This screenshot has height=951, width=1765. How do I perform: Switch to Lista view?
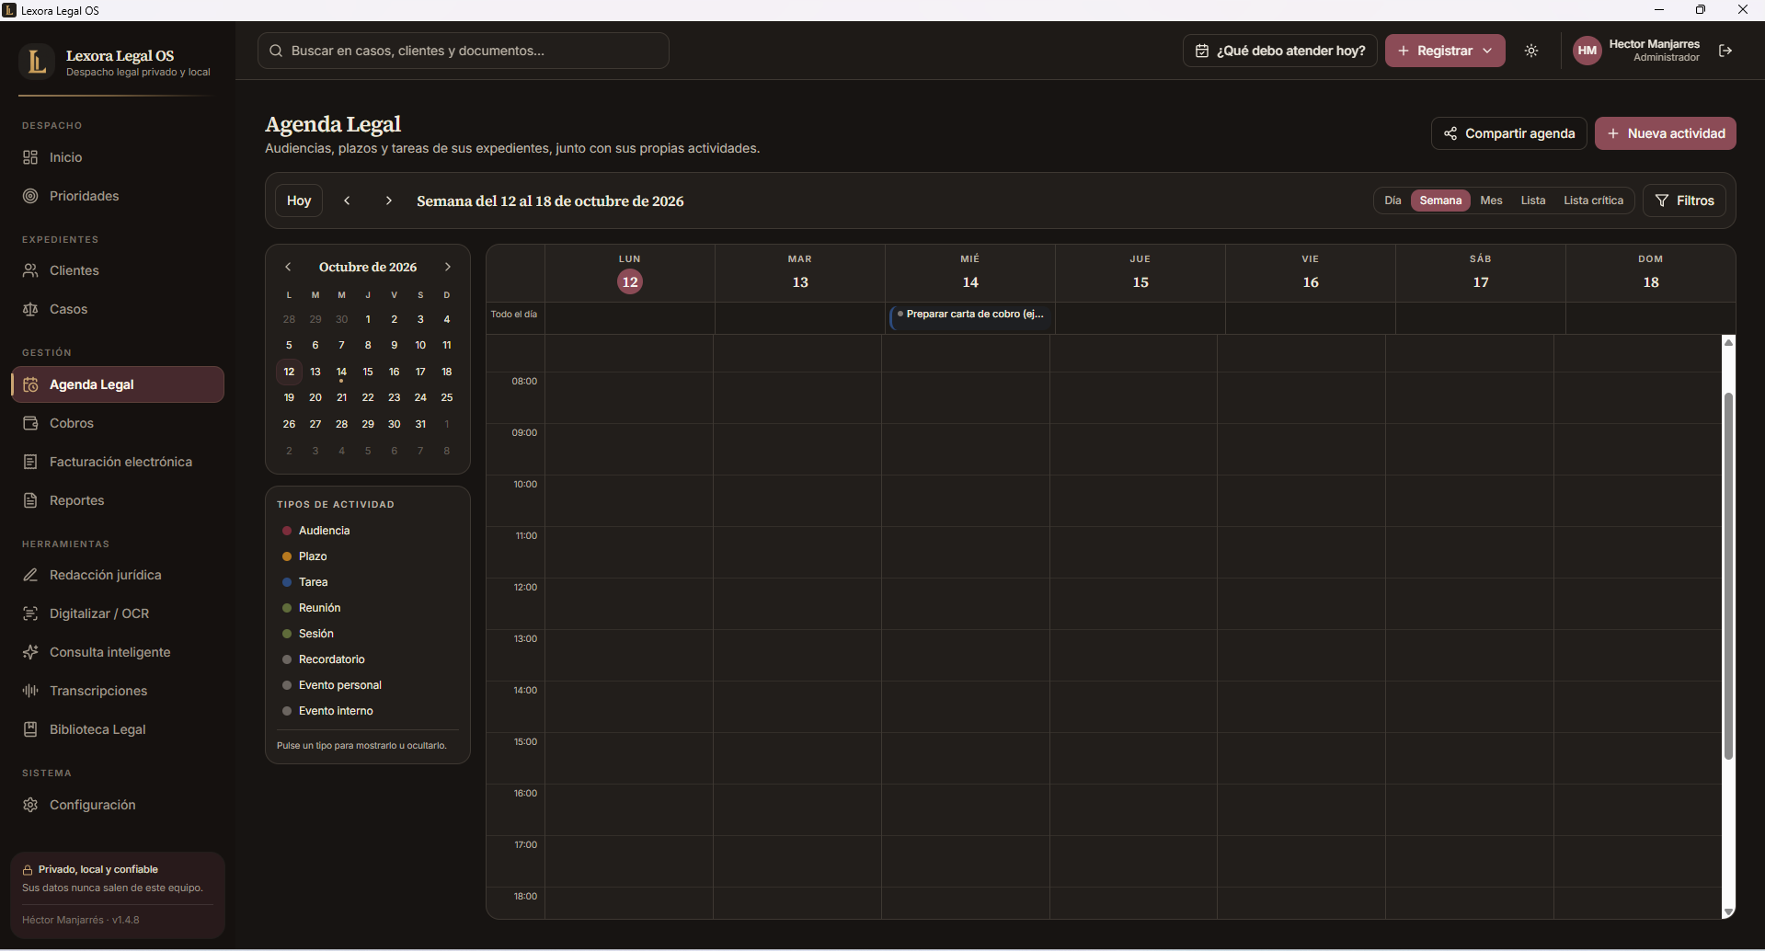click(1532, 201)
